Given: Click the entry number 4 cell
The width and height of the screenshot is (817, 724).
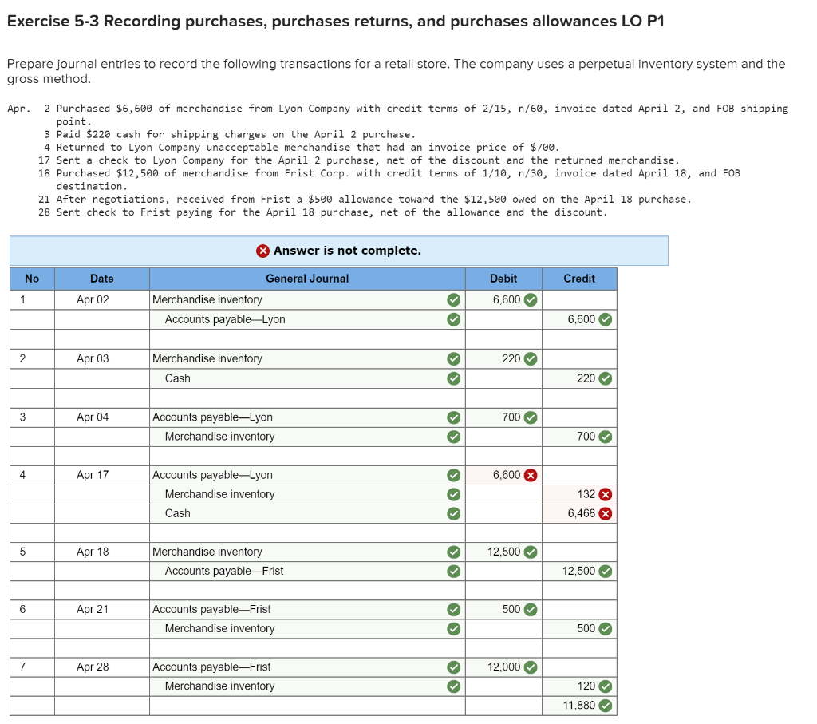Looking at the screenshot, I should (32, 476).
